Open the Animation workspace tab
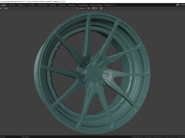185x138 pixels. (62, 5)
